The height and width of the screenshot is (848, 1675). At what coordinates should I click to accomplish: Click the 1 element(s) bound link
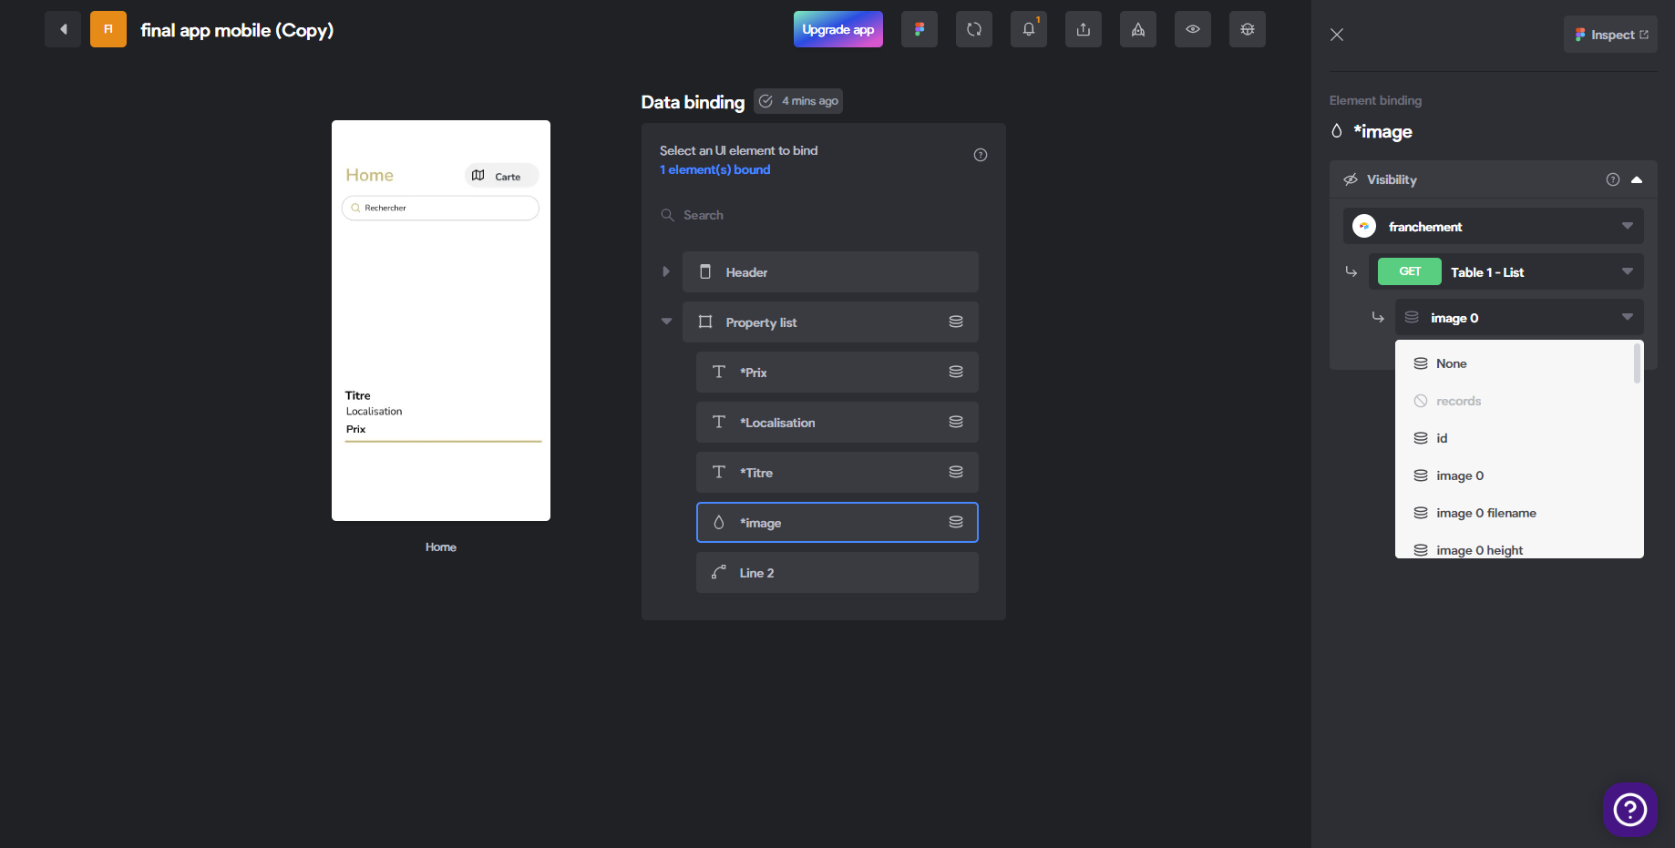click(714, 169)
